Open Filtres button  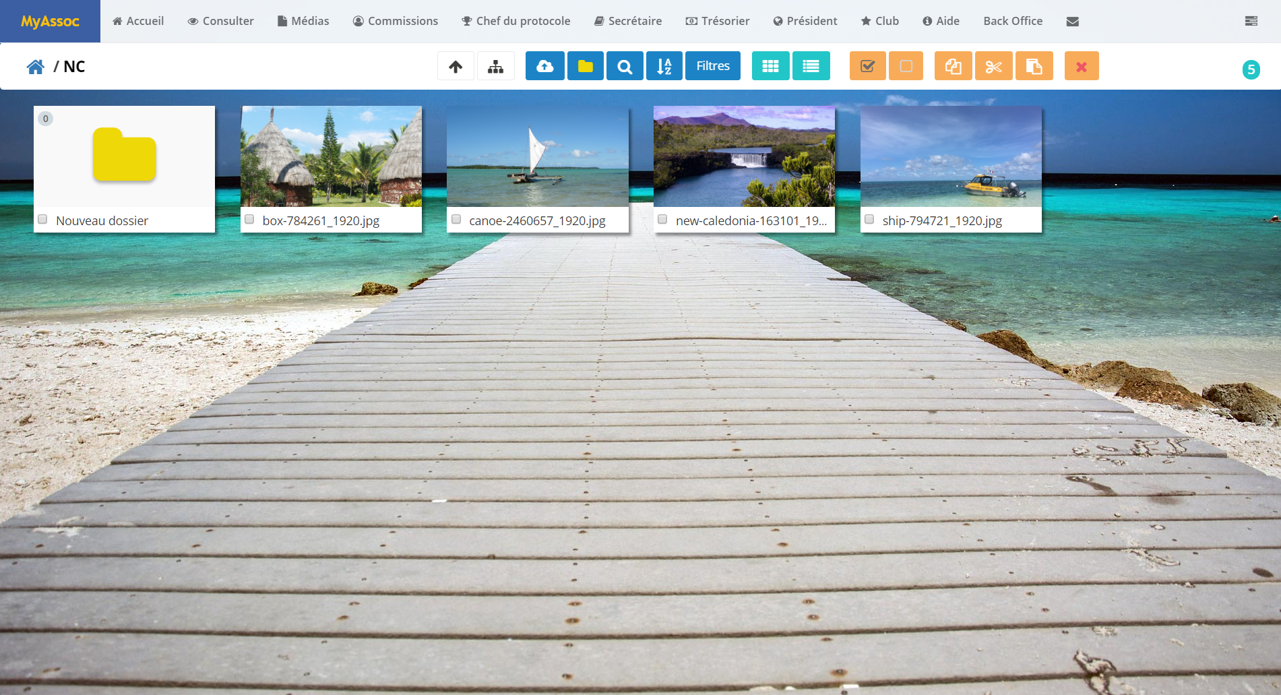(713, 66)
